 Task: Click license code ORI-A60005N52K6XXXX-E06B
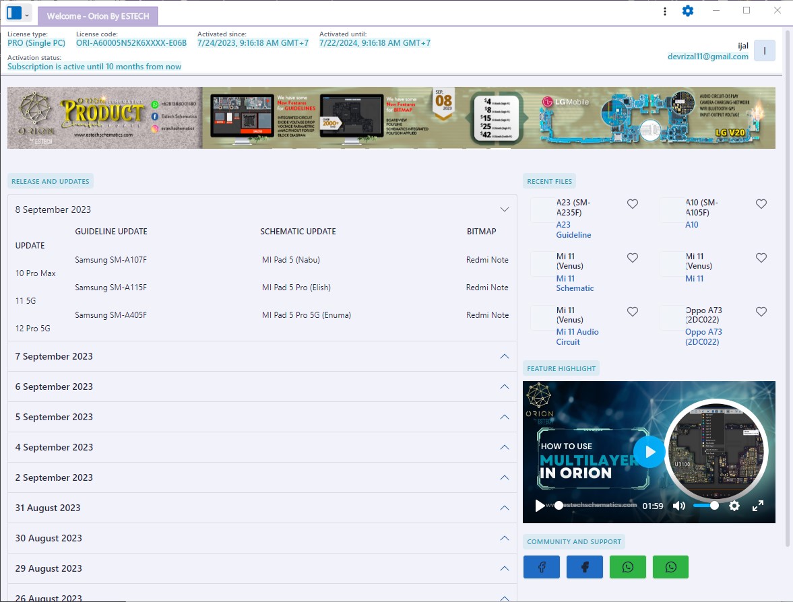tap(131, 43)
